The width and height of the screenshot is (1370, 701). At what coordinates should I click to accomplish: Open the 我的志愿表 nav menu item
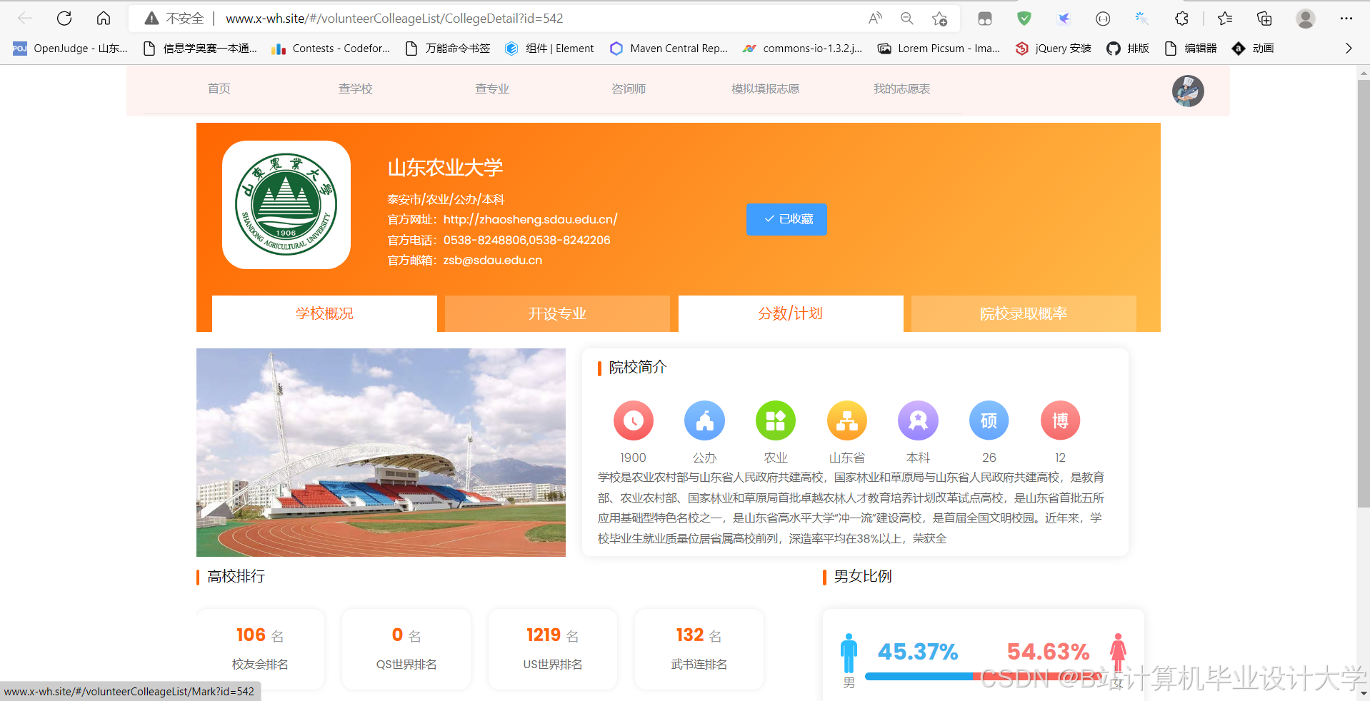(901, 89)
